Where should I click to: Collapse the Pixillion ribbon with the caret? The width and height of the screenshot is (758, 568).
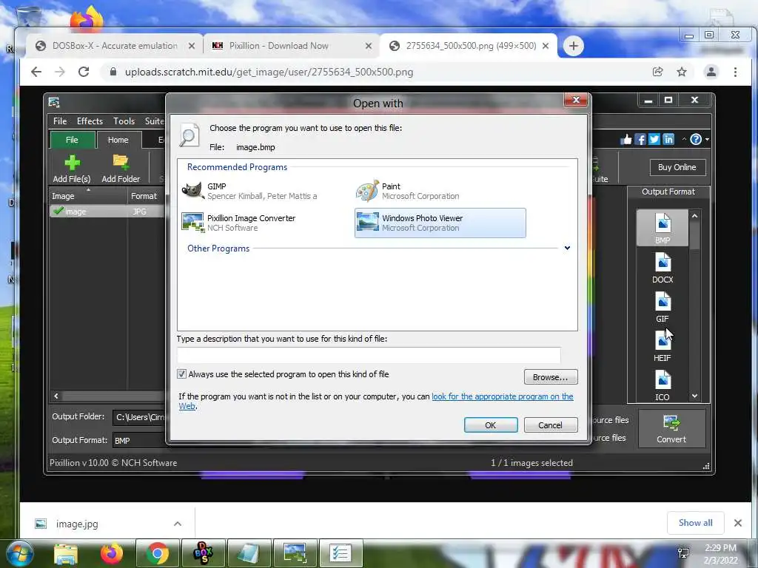(x=684, y=139)
